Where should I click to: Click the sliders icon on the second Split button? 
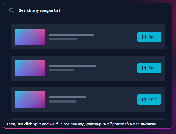(x=144, y=68)
